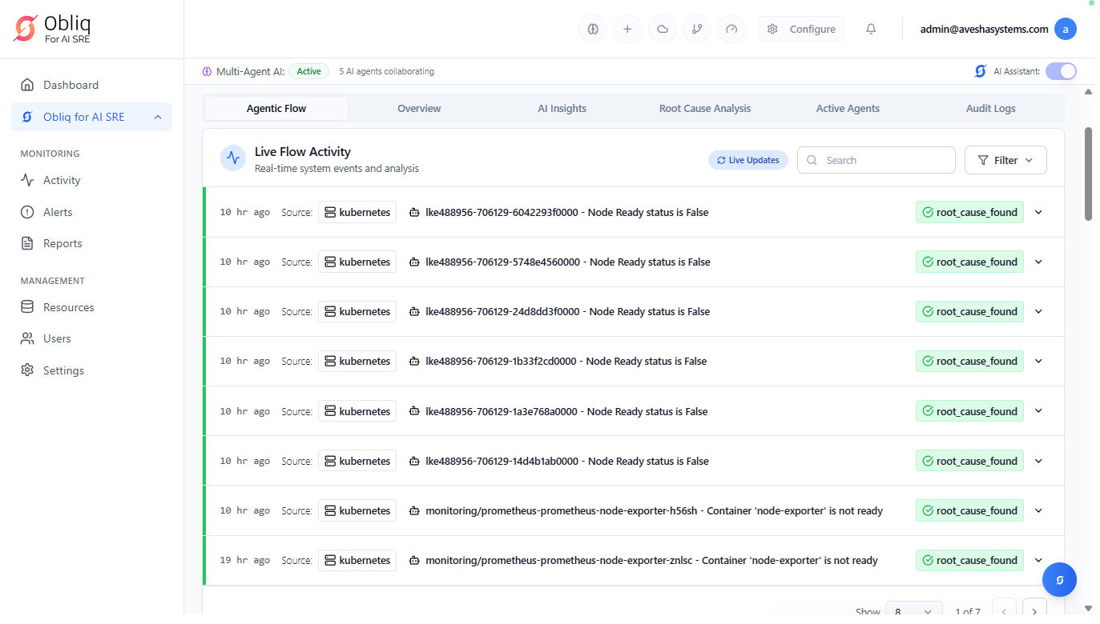Viewport: 1100px width, 624px height.
Task: Click the git branch icon in header
Action: point(697,29)
